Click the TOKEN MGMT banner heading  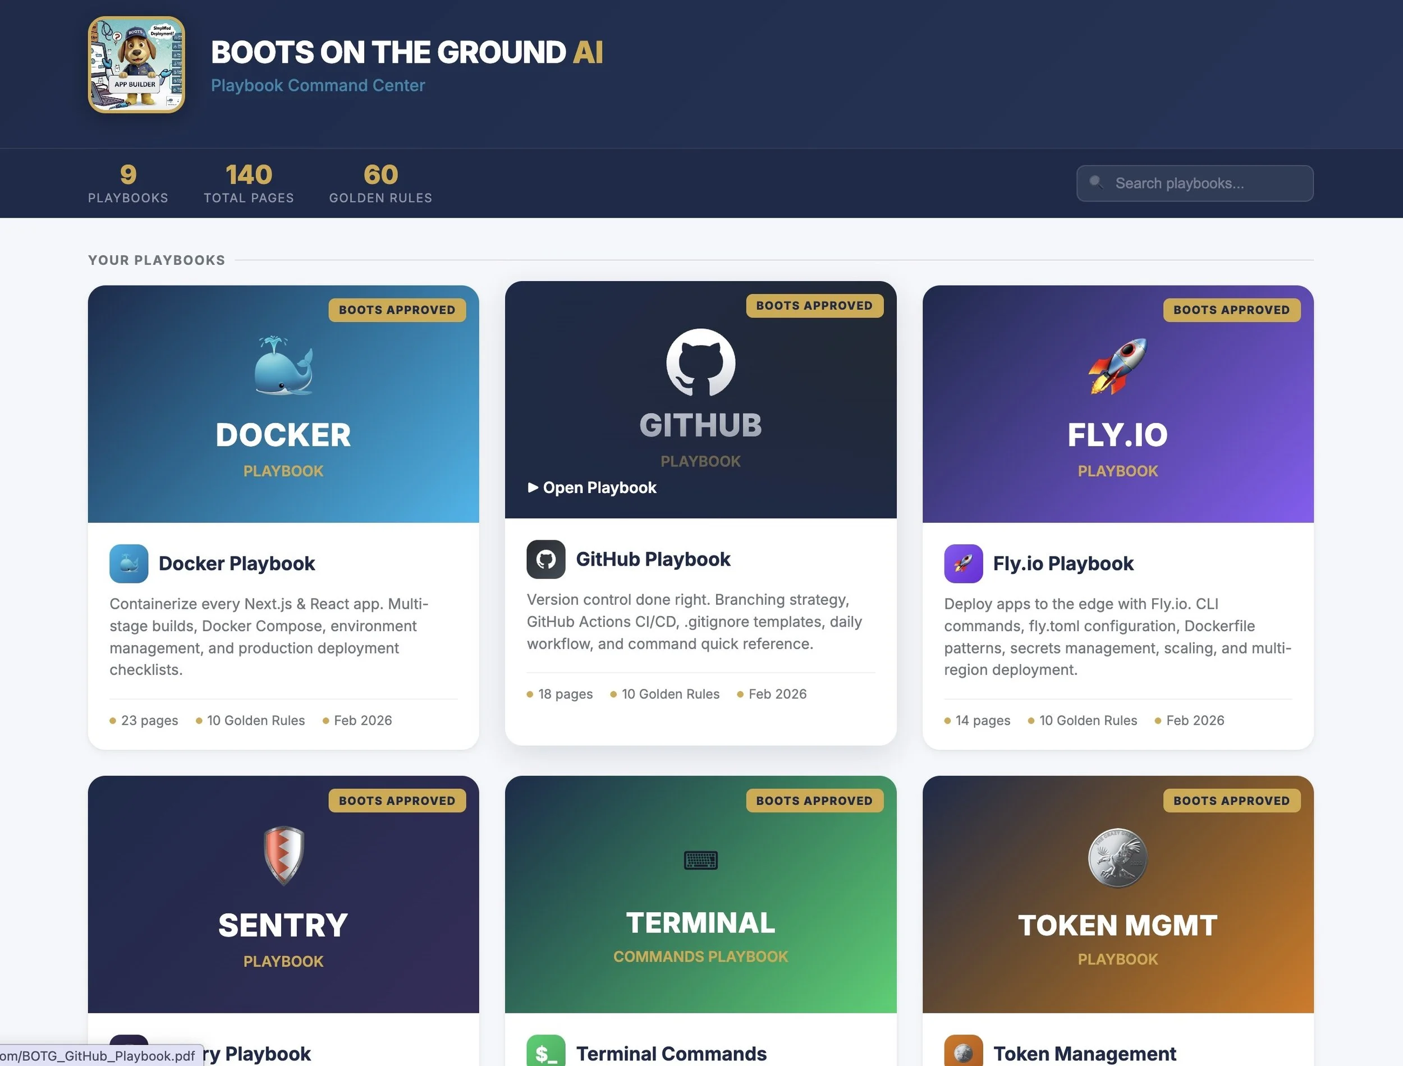pos(1117,925)
